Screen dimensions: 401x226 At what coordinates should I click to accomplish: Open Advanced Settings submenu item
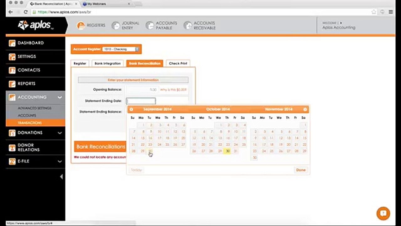34,108
